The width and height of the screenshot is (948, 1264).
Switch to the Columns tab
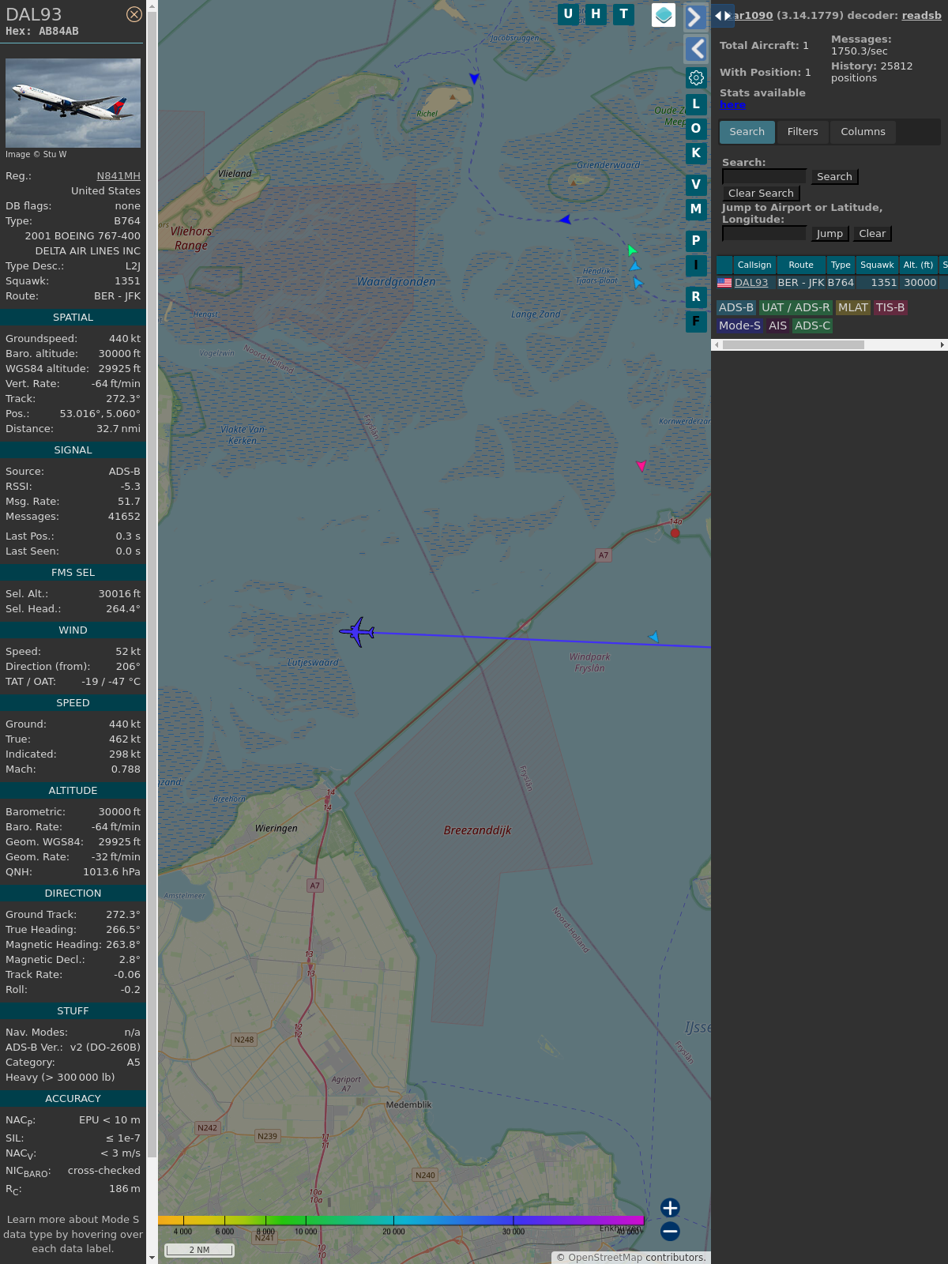[863, 132]
